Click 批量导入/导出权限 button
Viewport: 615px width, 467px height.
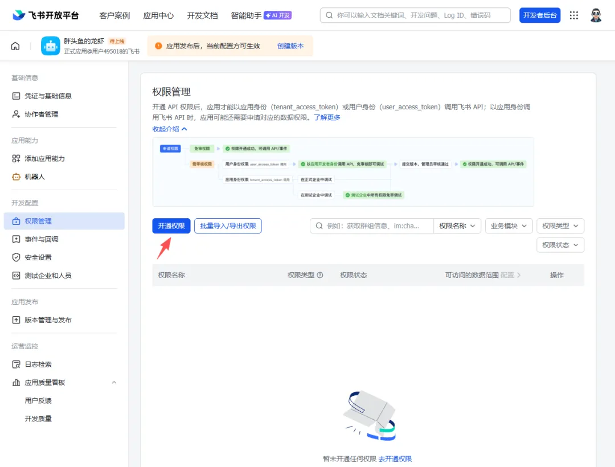(228, 226)
